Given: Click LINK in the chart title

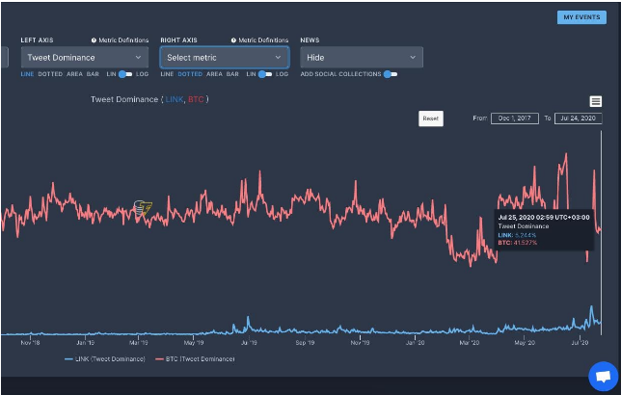Looking at the screenshot, I should [x=175, y=99].
